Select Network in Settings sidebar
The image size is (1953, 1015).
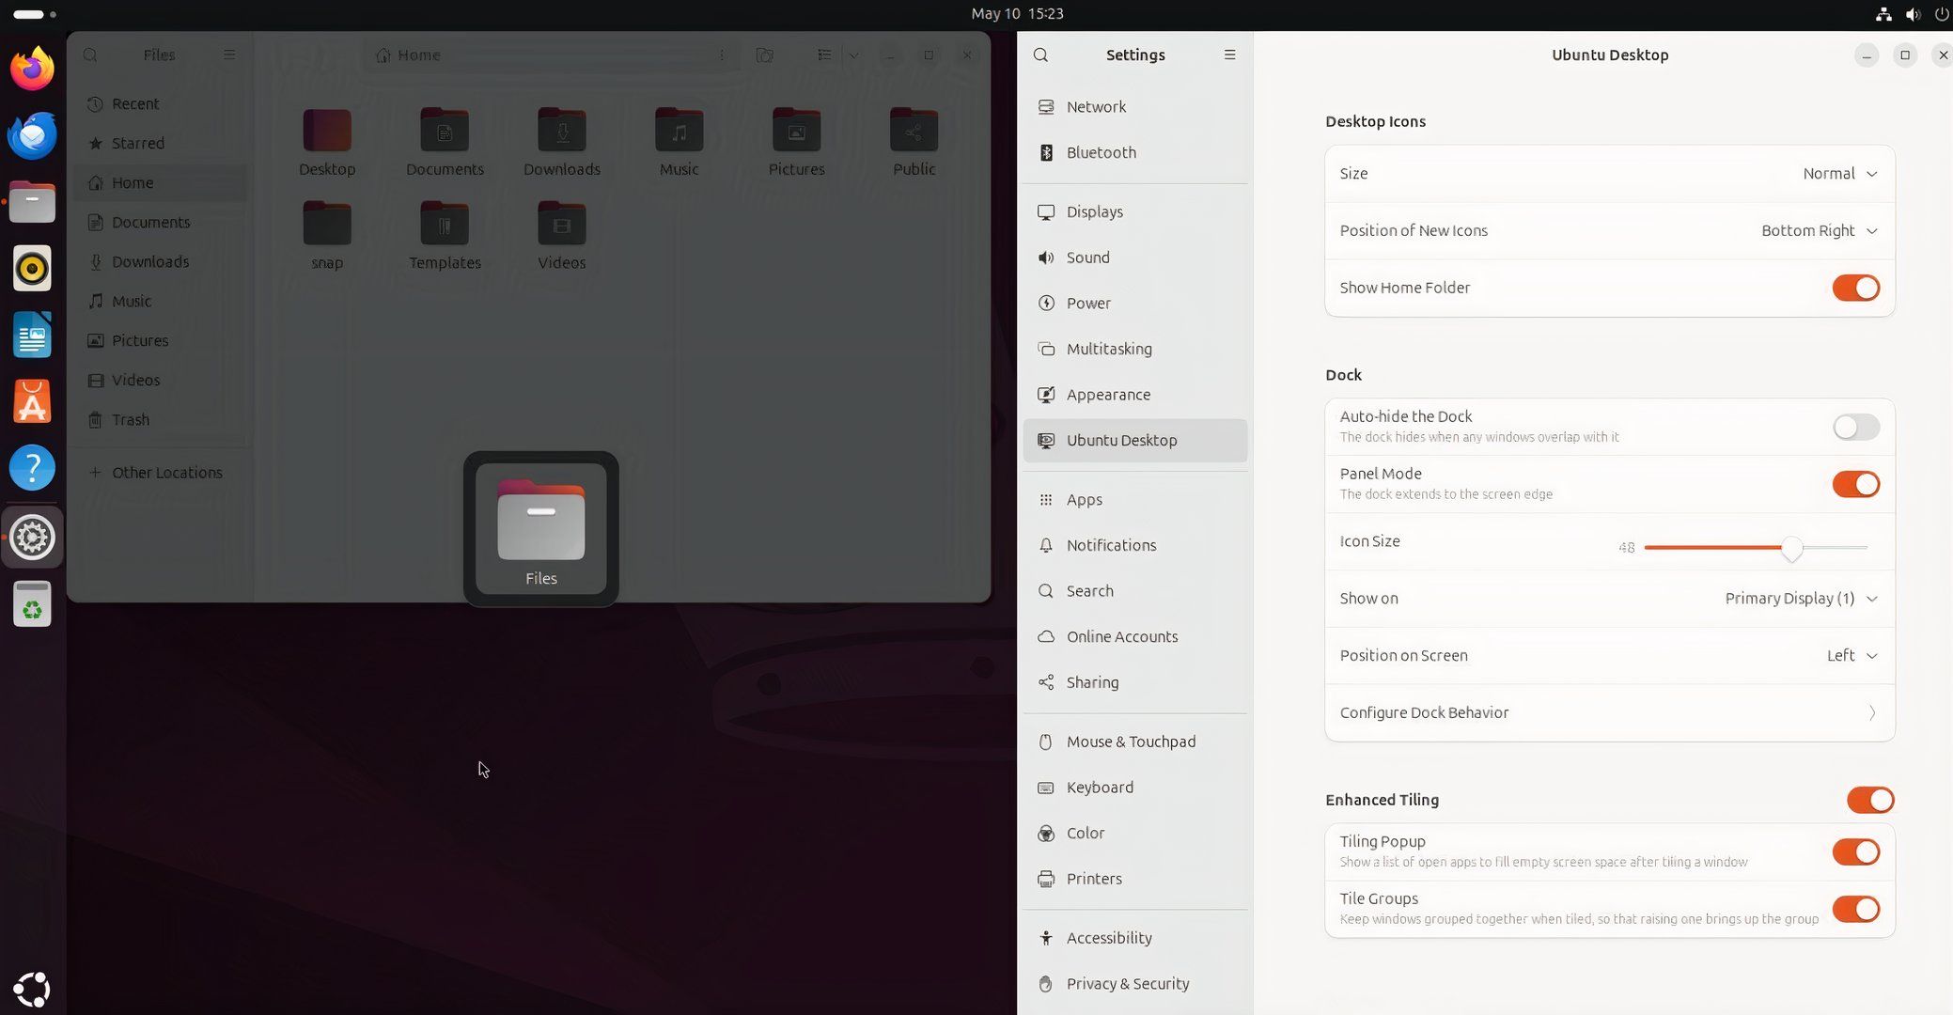tap(1135, 107)
